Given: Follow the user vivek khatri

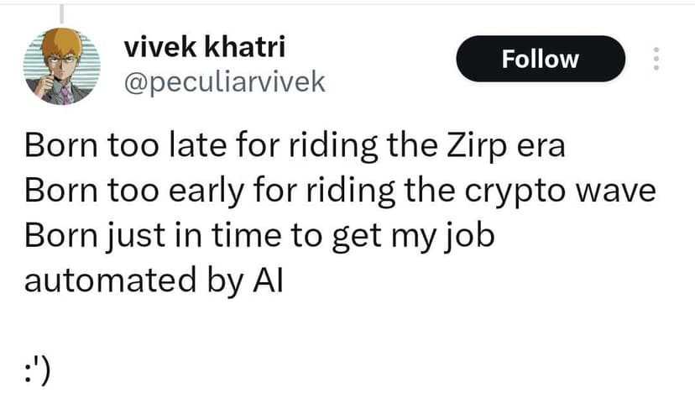Looking at the screenshot, I should [x=540, y=59].
